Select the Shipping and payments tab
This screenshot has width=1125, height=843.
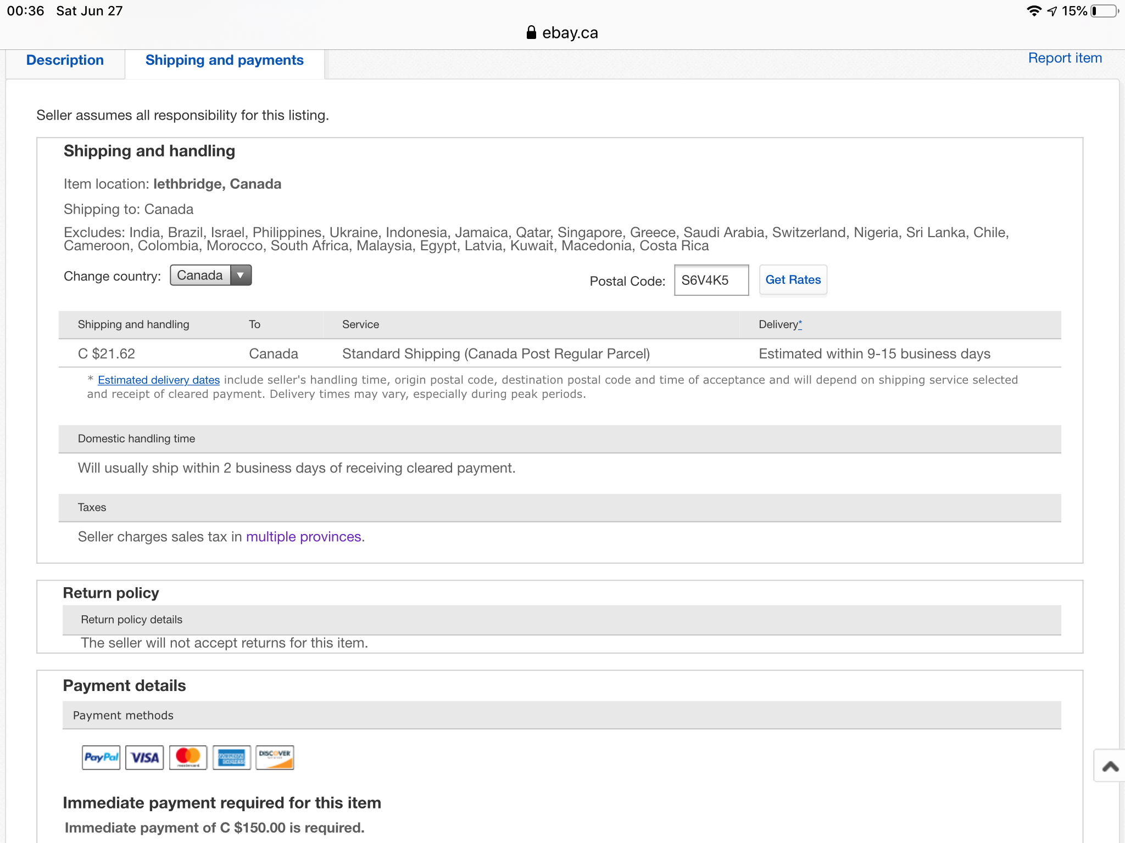224,60
